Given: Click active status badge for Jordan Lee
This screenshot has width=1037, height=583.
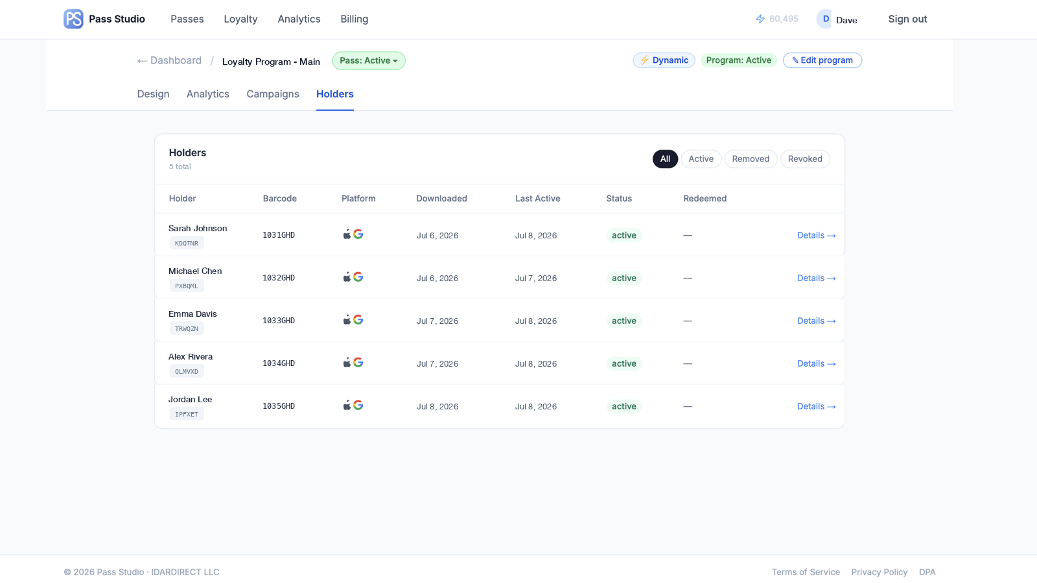Looking at the screenshot, I should [x=624, y=407].
